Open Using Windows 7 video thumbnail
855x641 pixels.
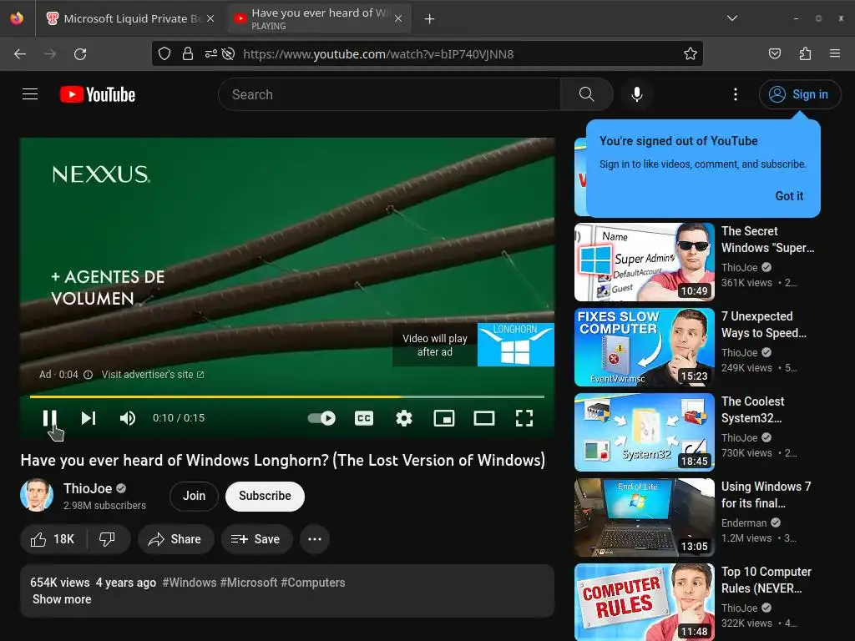(644, 517)
